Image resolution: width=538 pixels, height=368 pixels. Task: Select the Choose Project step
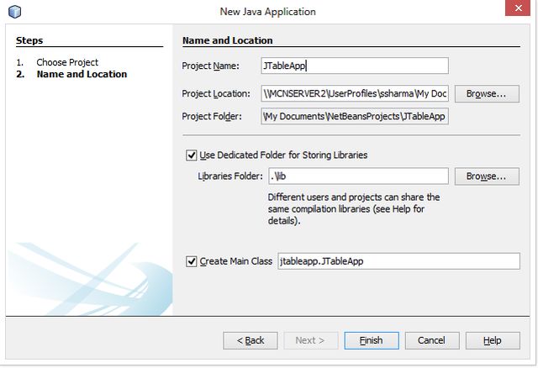coord(67,62)
